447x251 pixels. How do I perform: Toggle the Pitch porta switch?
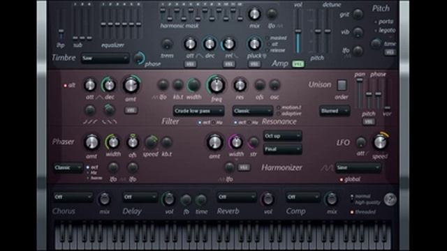coord(383,22)
